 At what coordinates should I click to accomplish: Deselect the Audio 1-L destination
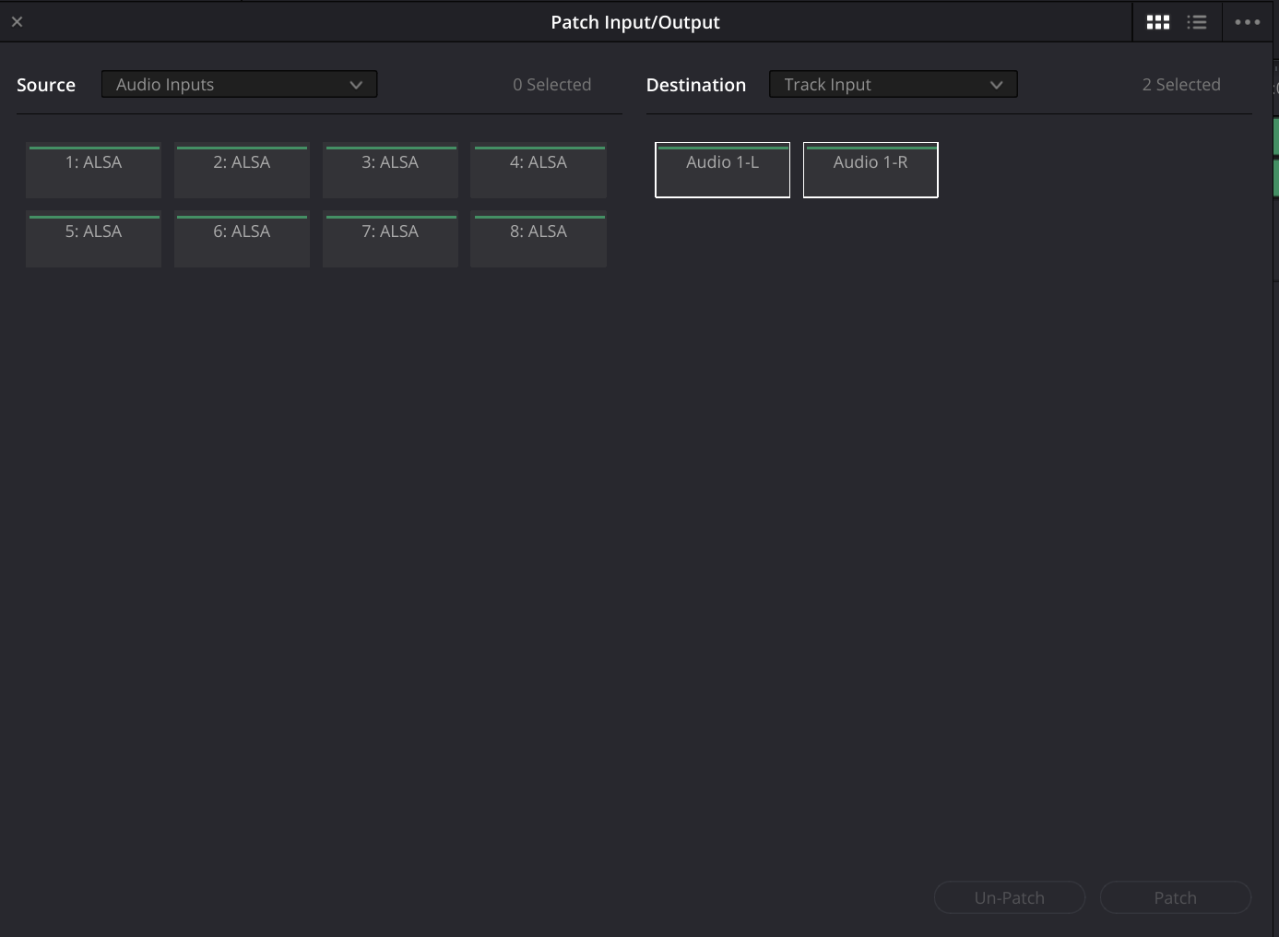(722, 171)
